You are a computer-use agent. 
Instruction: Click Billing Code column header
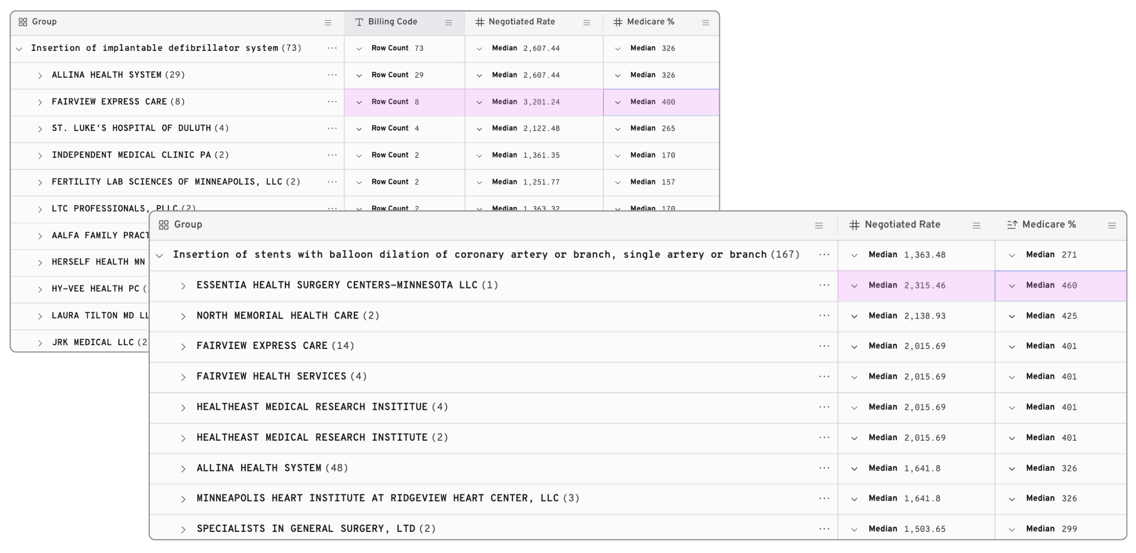pos(392,22)
